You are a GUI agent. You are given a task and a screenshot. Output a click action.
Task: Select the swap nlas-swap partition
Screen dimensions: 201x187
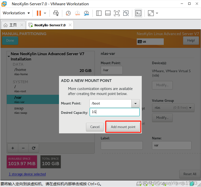tap(33, 110)
